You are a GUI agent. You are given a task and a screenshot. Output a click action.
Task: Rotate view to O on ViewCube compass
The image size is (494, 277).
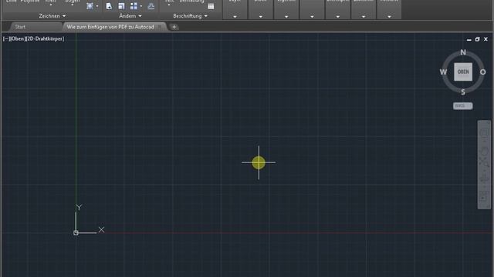coord(482,72)
